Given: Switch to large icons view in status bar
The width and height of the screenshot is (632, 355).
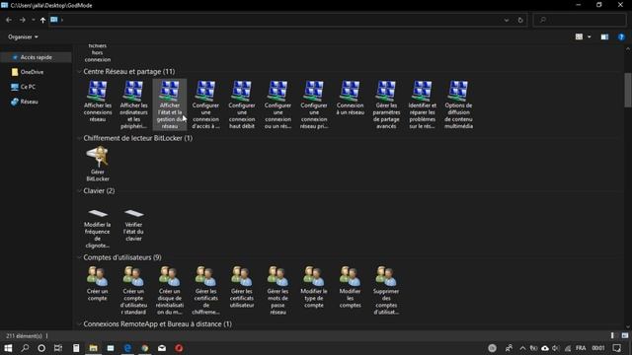Looking at the screenshot, I should click(x=625, y=335).
